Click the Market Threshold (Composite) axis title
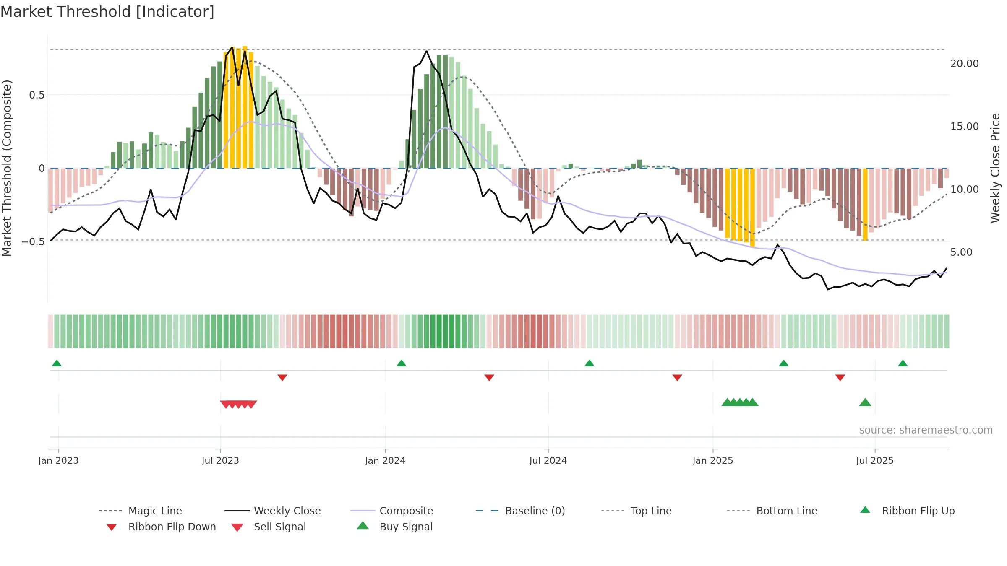1007x566 pixels. tap(7, 168)
